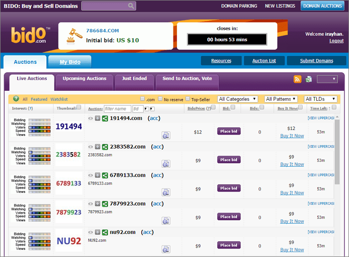Viewport: 349px width, 257px height.
Task: Click the green share icon for 7879923.com
Action: point(105,204)
